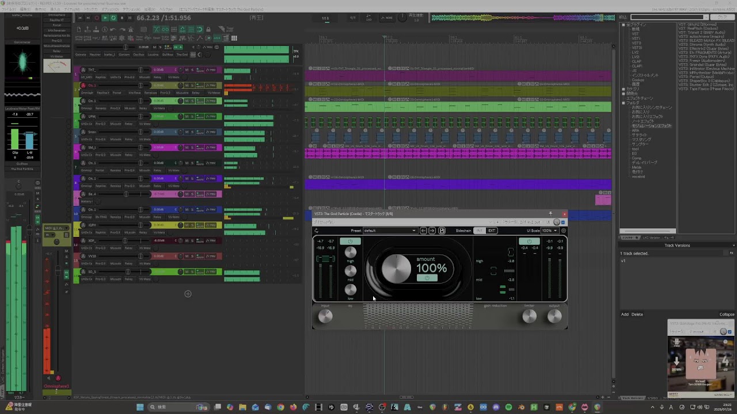Click the Open project toolbar icon

coord(88,29)
